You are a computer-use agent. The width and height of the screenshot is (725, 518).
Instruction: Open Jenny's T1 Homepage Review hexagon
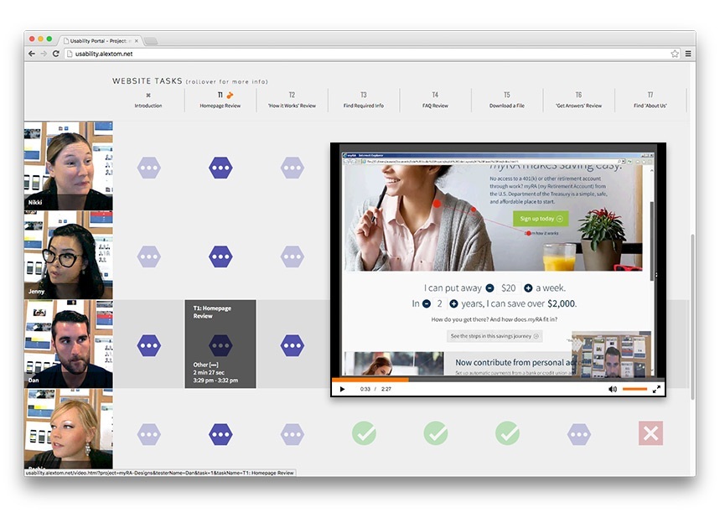(x=220, y=256)
